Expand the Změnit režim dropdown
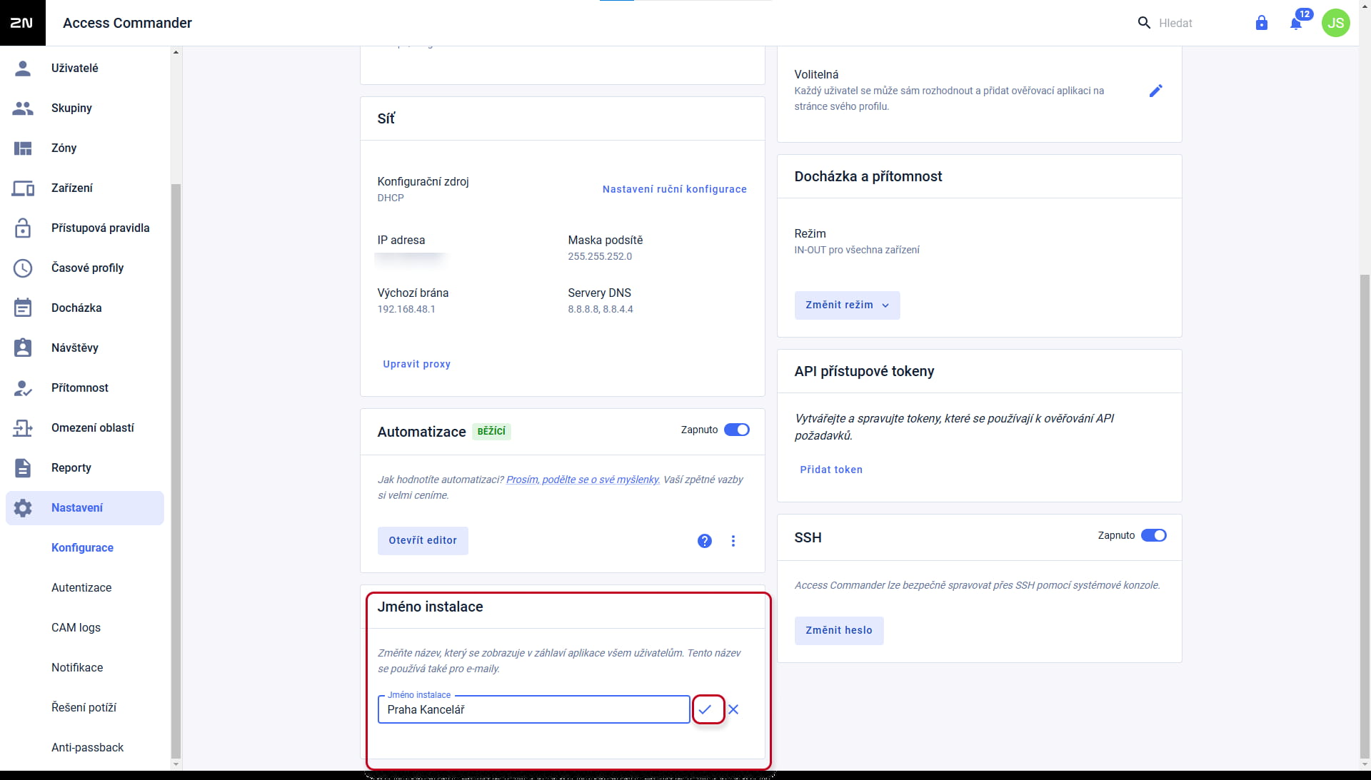This screenshot has height=780, width=1371. [847, 305]
